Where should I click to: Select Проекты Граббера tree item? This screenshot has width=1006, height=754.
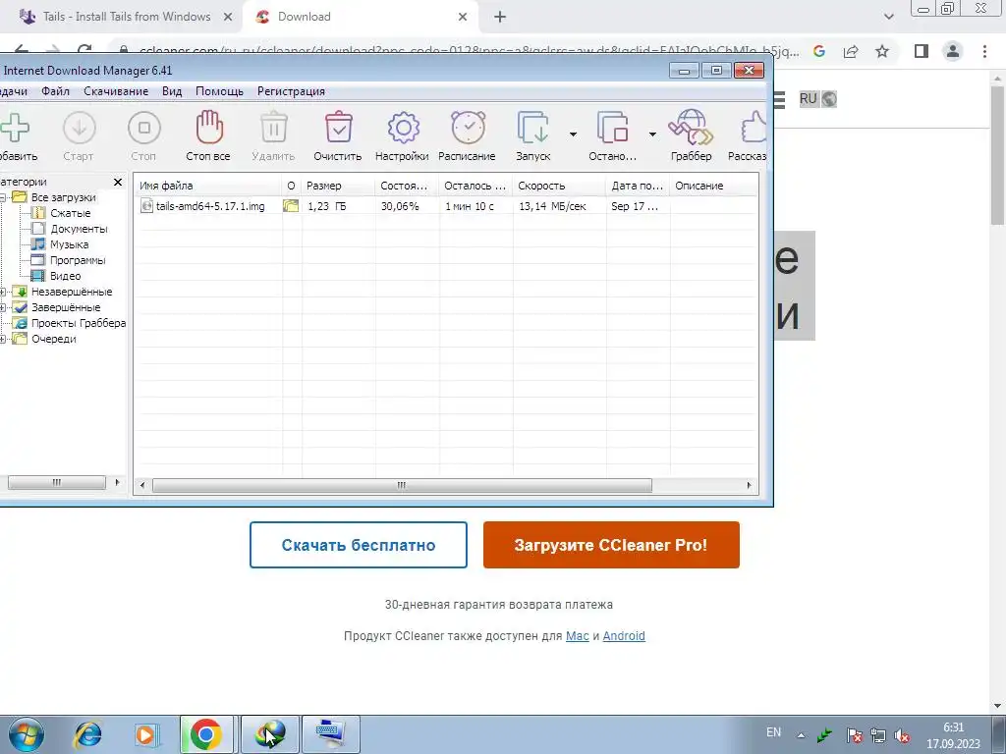(x=79, y=323)
